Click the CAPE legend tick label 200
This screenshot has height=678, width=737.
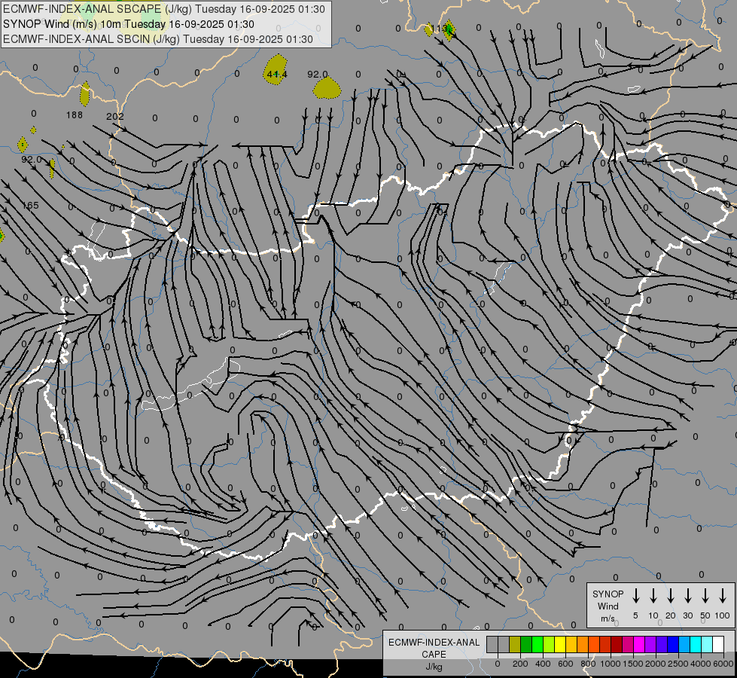(x=520, y=664)
